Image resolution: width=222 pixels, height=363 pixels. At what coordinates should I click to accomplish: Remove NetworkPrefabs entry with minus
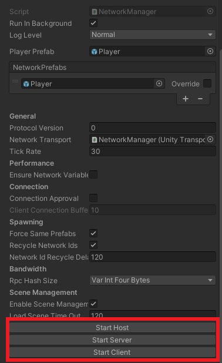[200, 99]
